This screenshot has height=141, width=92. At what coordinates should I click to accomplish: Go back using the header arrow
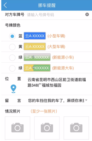(5, 5)
